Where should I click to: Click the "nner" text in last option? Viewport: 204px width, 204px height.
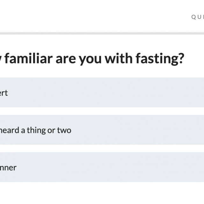[8, 167]
